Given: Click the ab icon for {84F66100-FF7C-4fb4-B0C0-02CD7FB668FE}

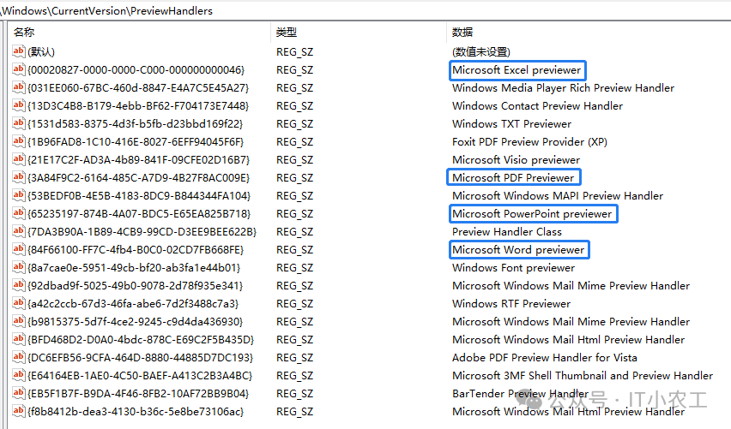Looking at the screenshot, I should tap(19, 249).
